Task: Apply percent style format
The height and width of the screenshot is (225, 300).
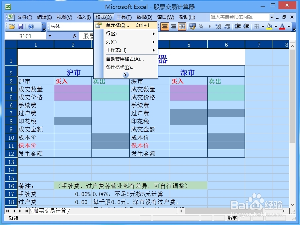Action: point(201,26)
